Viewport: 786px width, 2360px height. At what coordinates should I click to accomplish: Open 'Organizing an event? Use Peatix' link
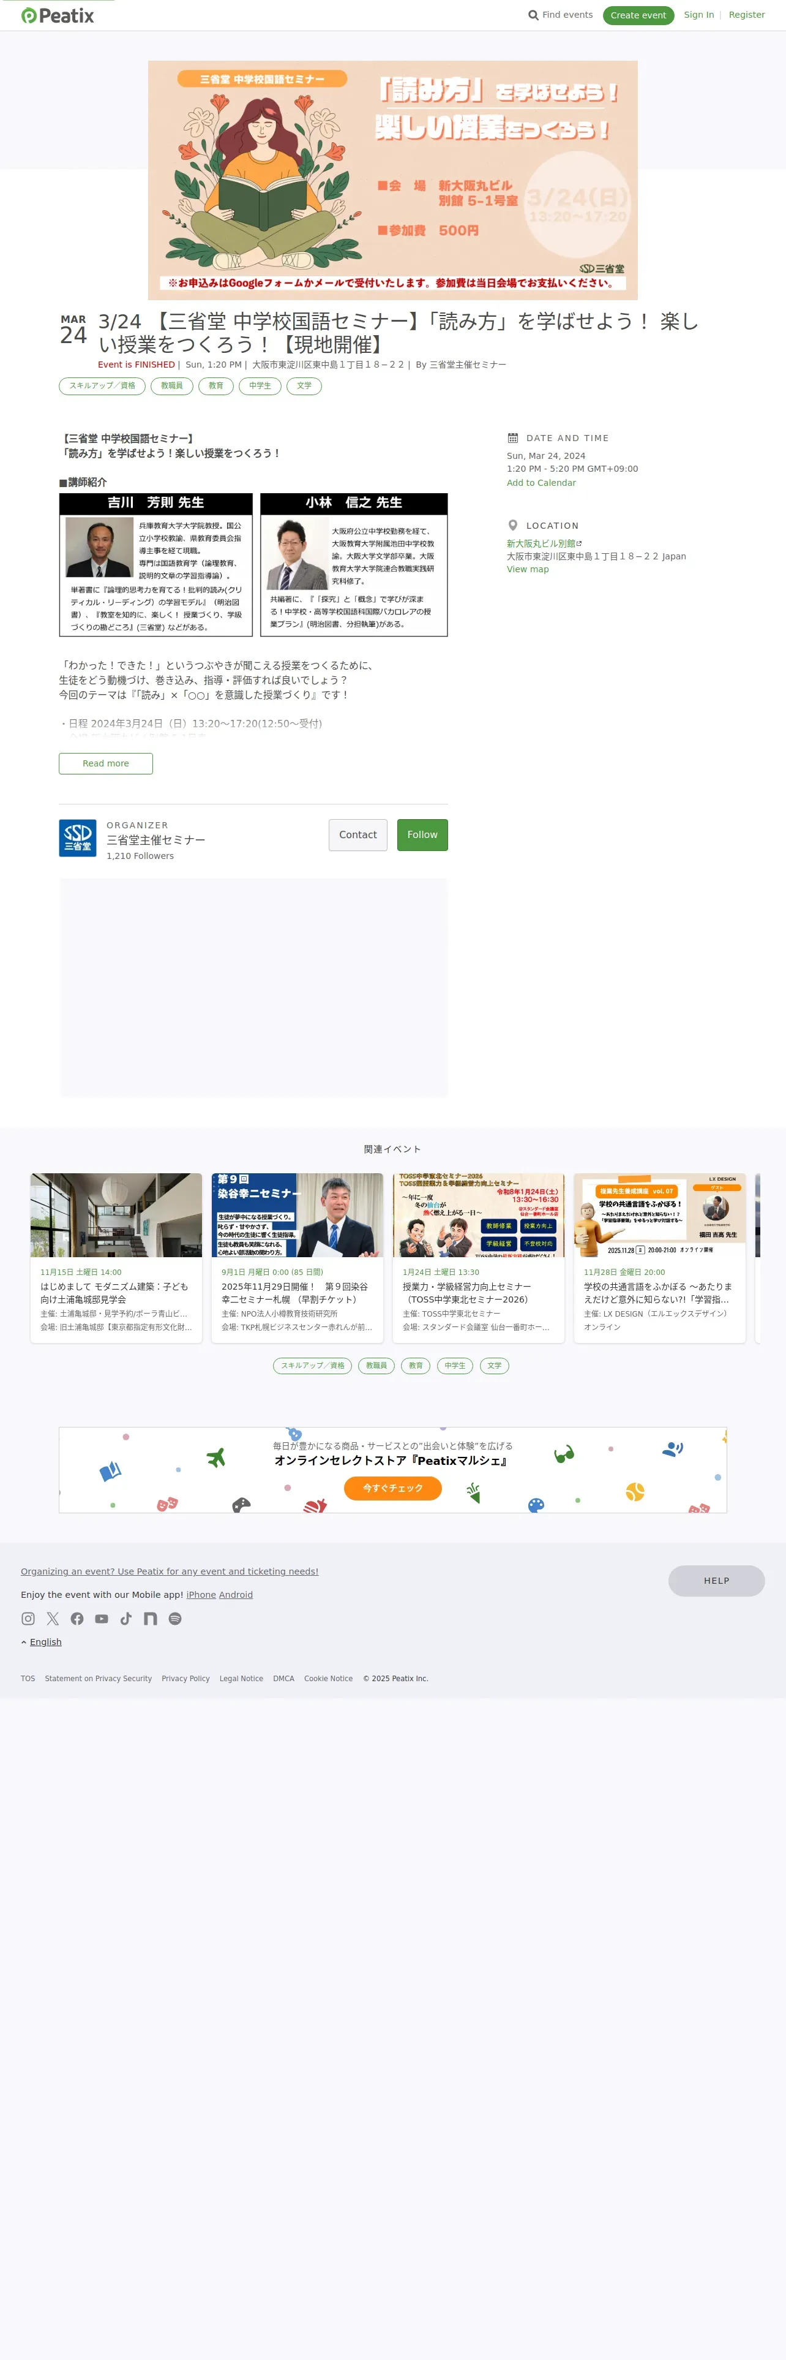(170, 1571)
